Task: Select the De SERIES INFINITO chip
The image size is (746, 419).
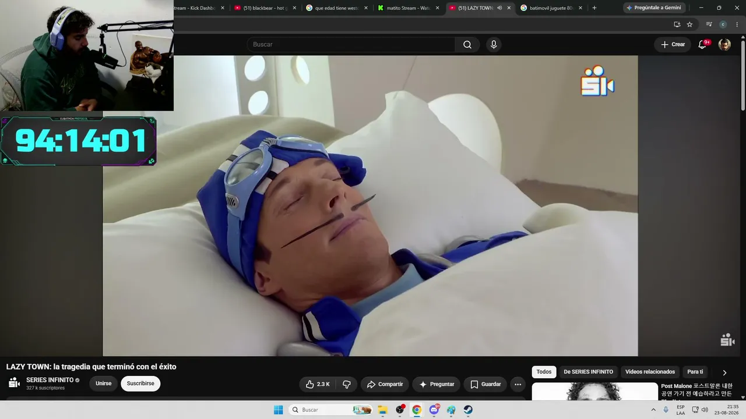Action: (x=588, y=372)
